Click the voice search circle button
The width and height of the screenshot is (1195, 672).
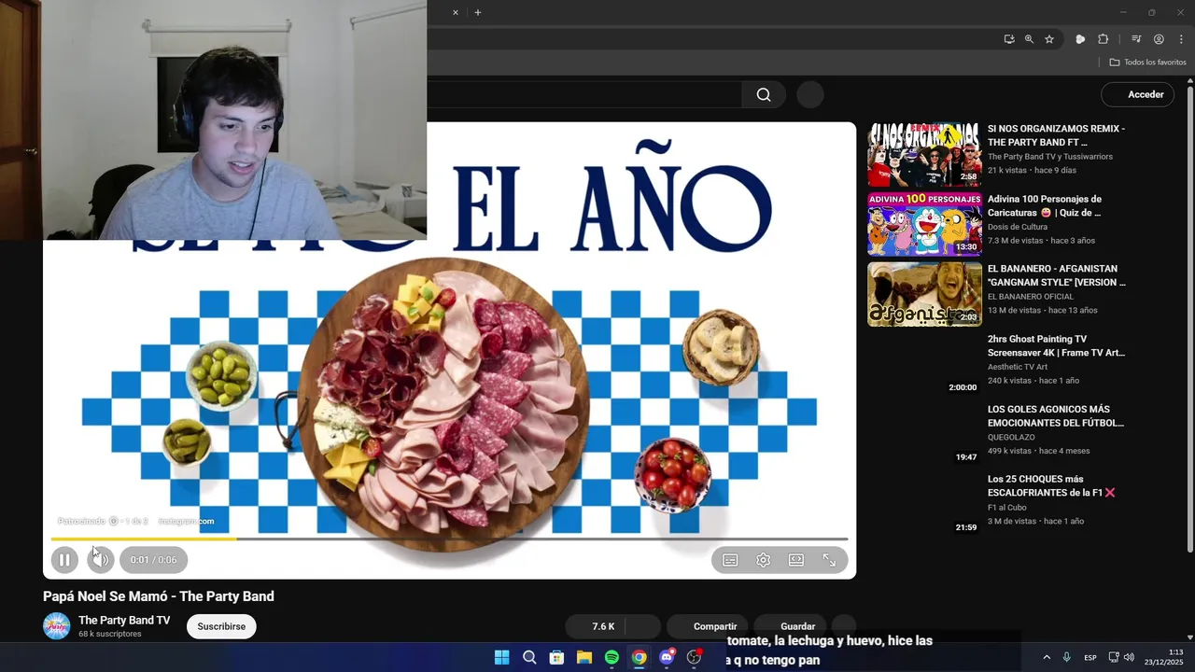810,94
